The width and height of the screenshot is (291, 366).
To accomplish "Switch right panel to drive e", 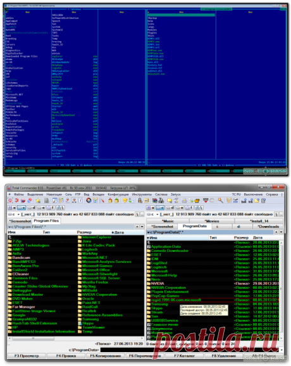I will pyautogui.click(x=180, y=208).
